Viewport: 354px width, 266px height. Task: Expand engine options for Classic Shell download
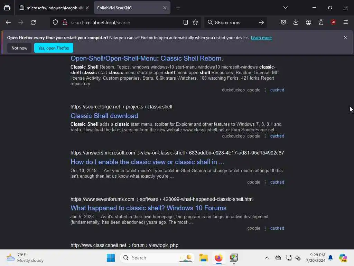point(265,136)
